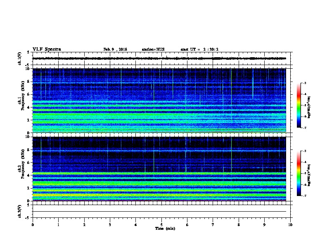This screenshot has height=252, width=327.
Task: Click the "VLF Spectra" plot title
Action: (47, 49)
